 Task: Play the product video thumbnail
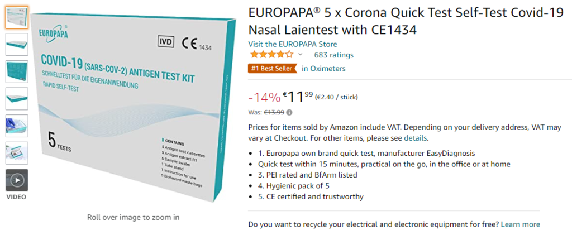tap(17, 180)
